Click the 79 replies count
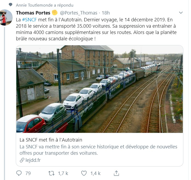The height and width of the screenshot is (180, 191). pyautogui.click(x=28, y=173)
